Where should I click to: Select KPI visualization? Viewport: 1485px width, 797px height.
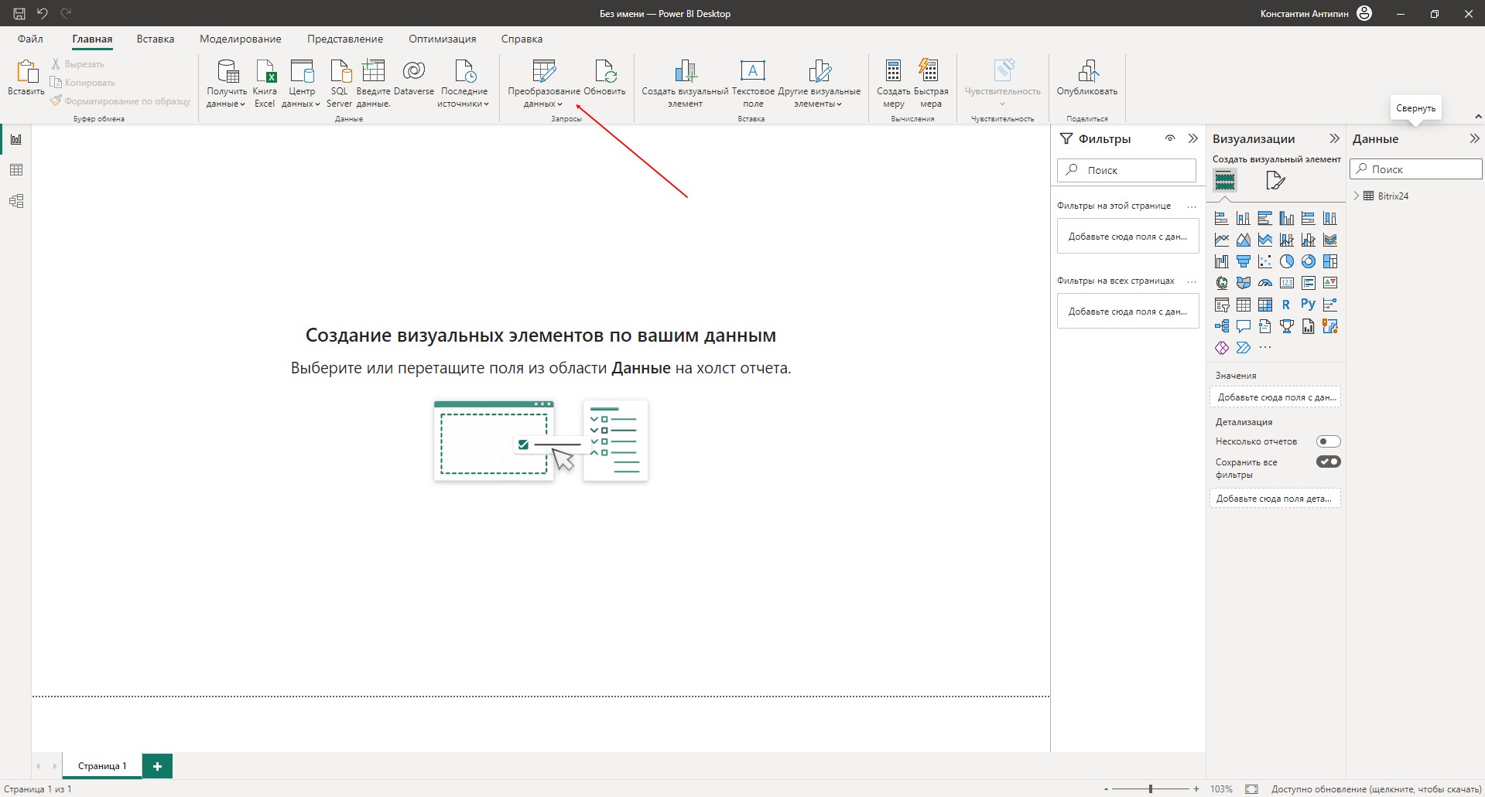click(1330, 283)
